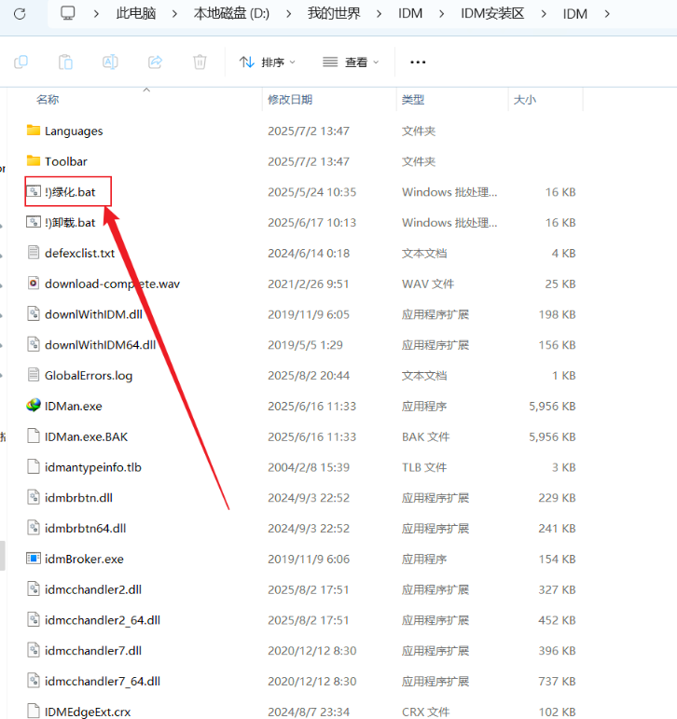This screenshot has width=677, height=719.
Task: Select the idmcchandler2_64.dll file name
Action: [103, 620]
